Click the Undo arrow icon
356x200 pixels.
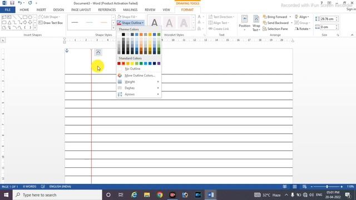[x=20, y=3]
